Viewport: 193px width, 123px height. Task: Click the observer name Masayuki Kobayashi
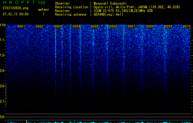(110, 3)
